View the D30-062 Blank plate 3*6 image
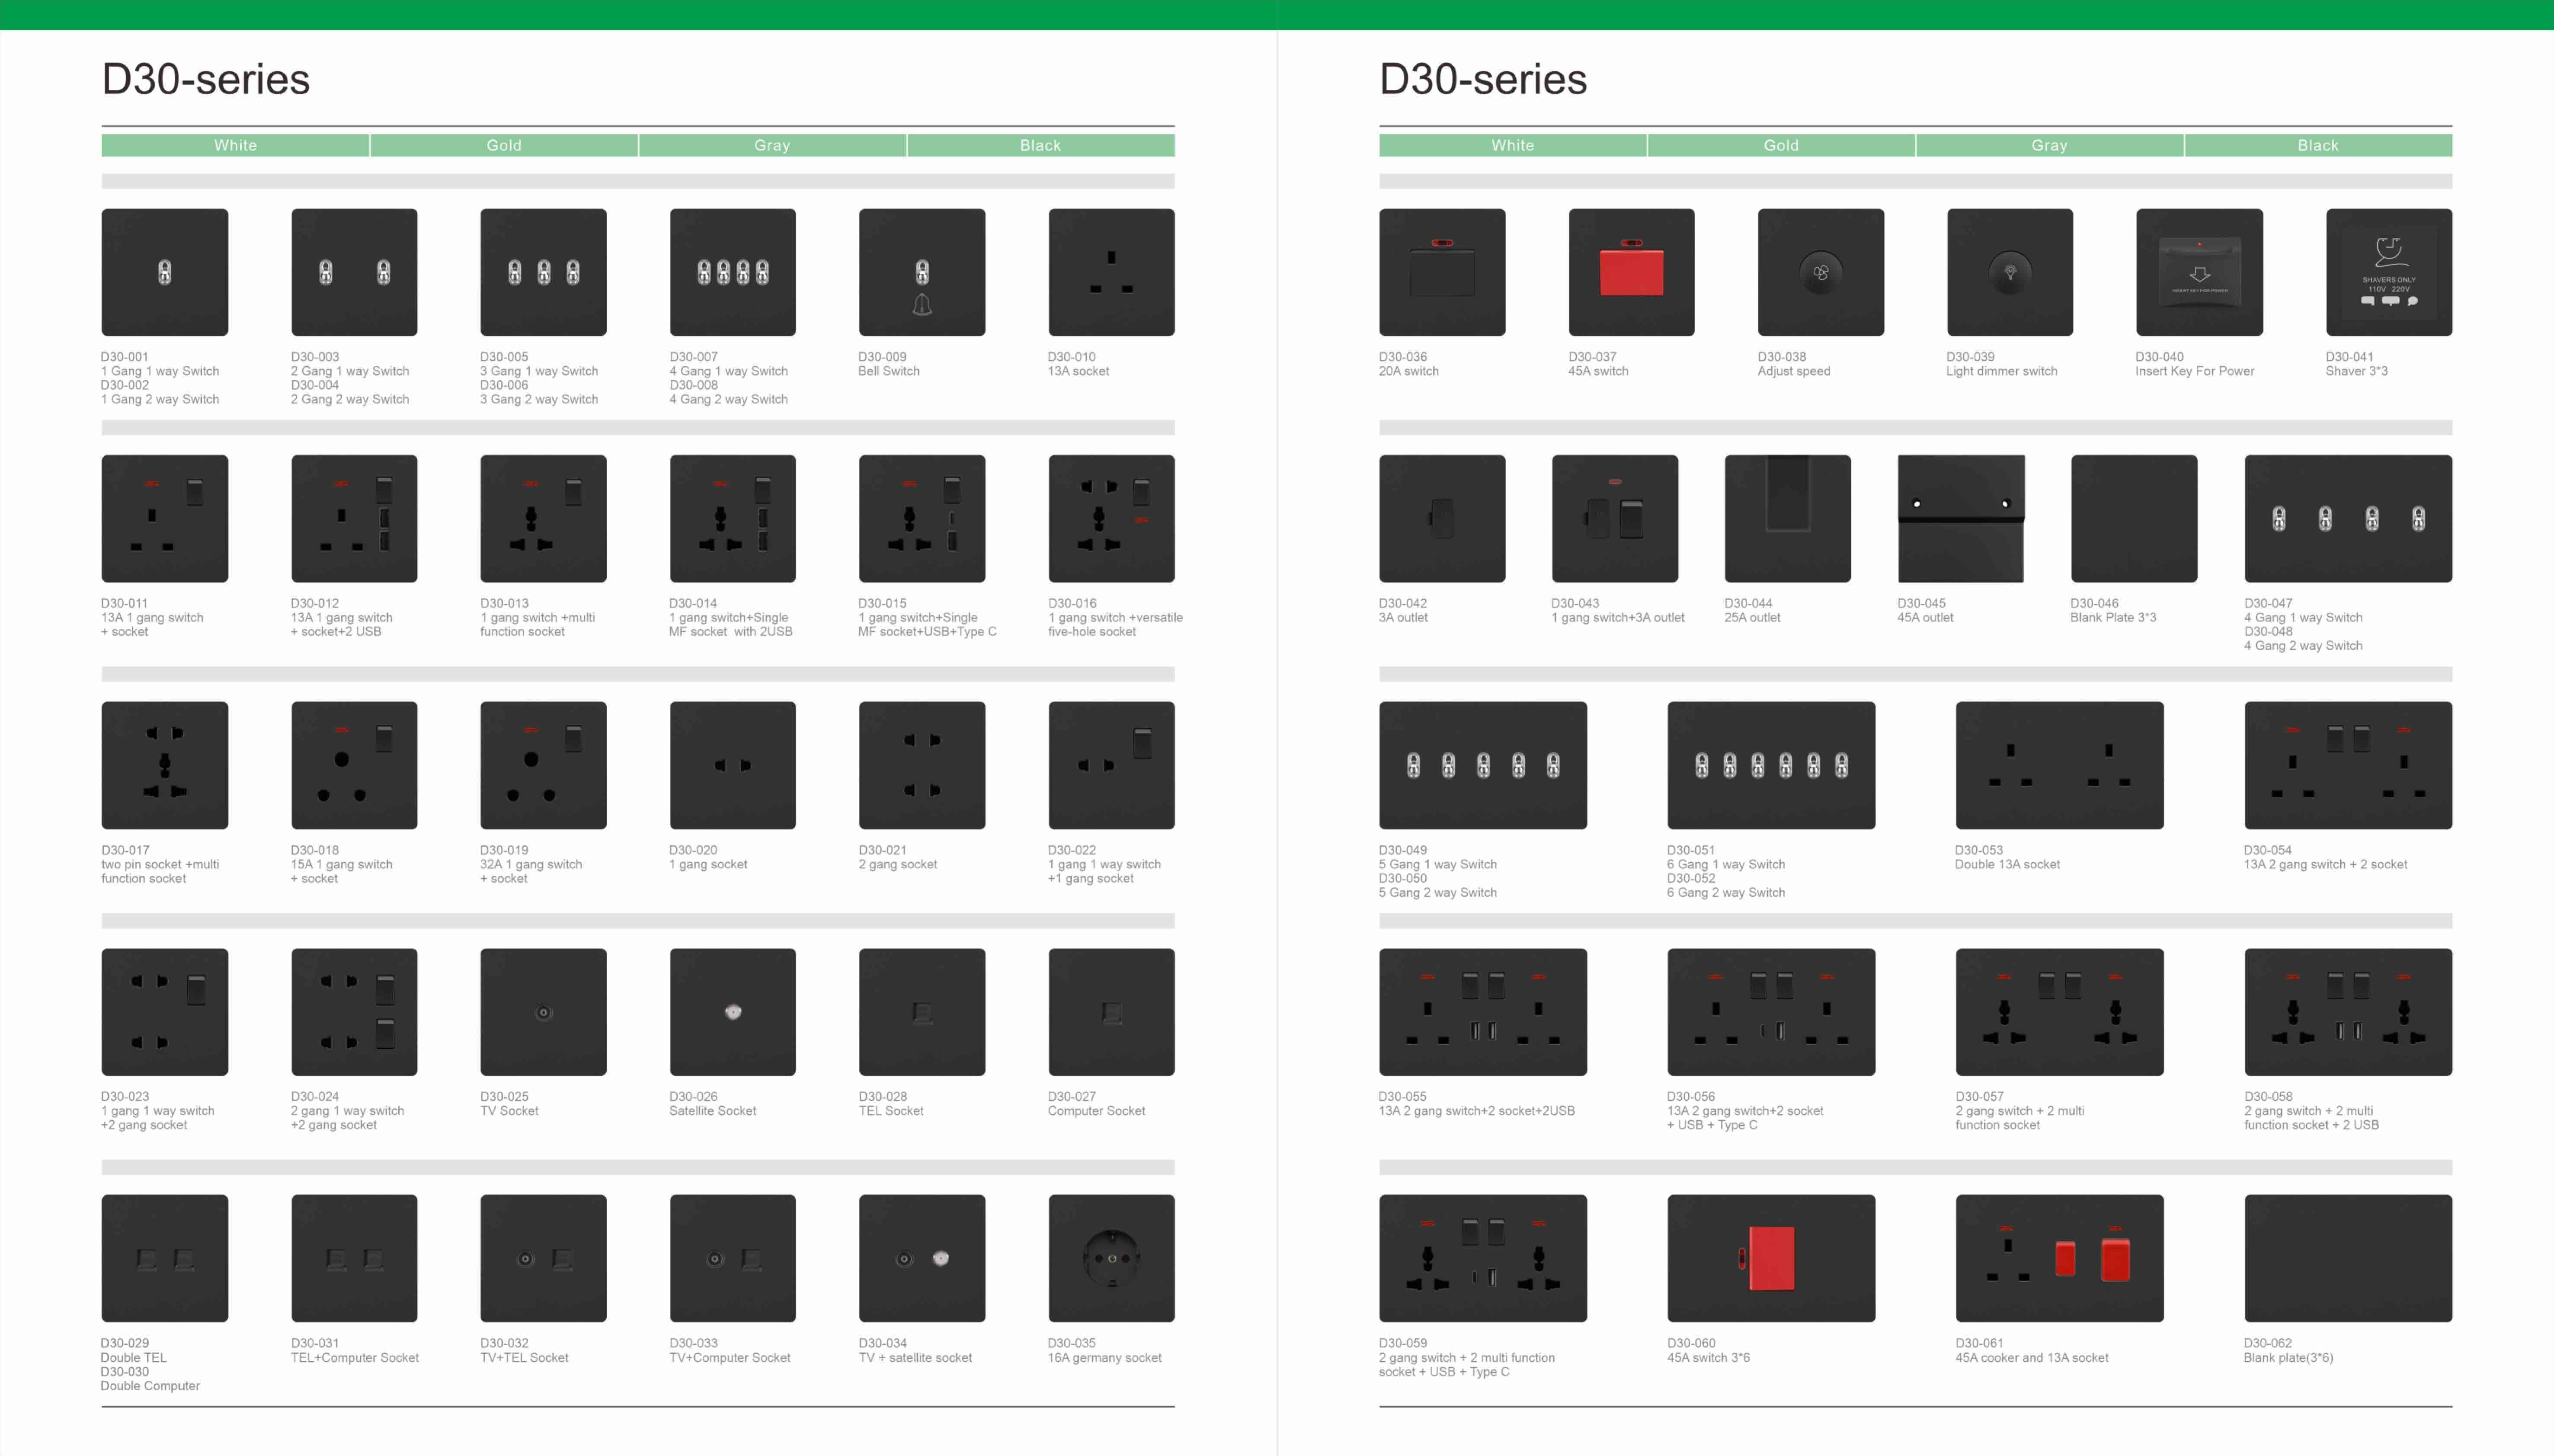Image resolution: width=2554 pixels, height=1456 pixels. [2348, 1258]
